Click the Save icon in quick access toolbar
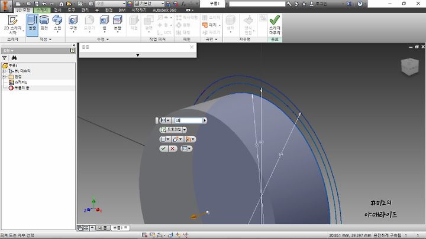426x239 pixels. [x=37, y=4]
